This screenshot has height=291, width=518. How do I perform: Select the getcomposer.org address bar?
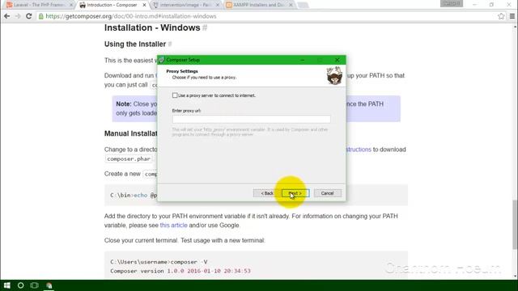click(x=268, y=16)
